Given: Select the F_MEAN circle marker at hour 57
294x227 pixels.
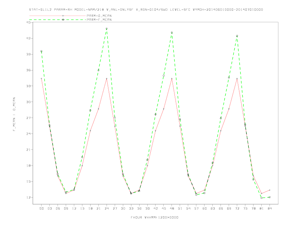Looking at the screenshot, I should pyautogui.click(x=196, y=195).
